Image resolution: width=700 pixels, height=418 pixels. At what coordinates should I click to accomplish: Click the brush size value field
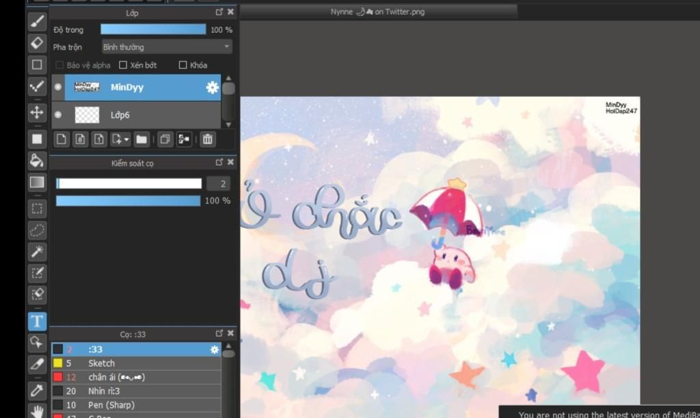click(x=219, y=183)
